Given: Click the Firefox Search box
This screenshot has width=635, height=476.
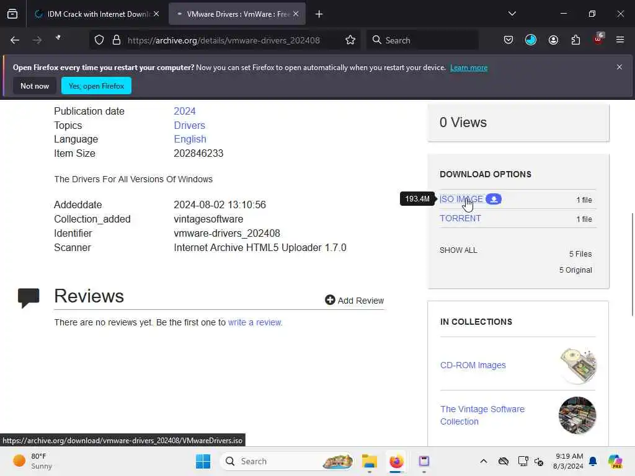Looking at the screenshot, I should [x=422, y=40].
